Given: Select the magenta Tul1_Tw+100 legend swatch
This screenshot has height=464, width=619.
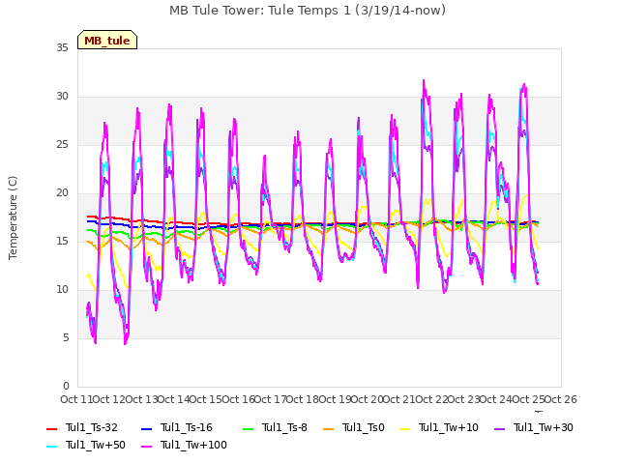Looking at the screenshot, I should click(x=146, y=446).
